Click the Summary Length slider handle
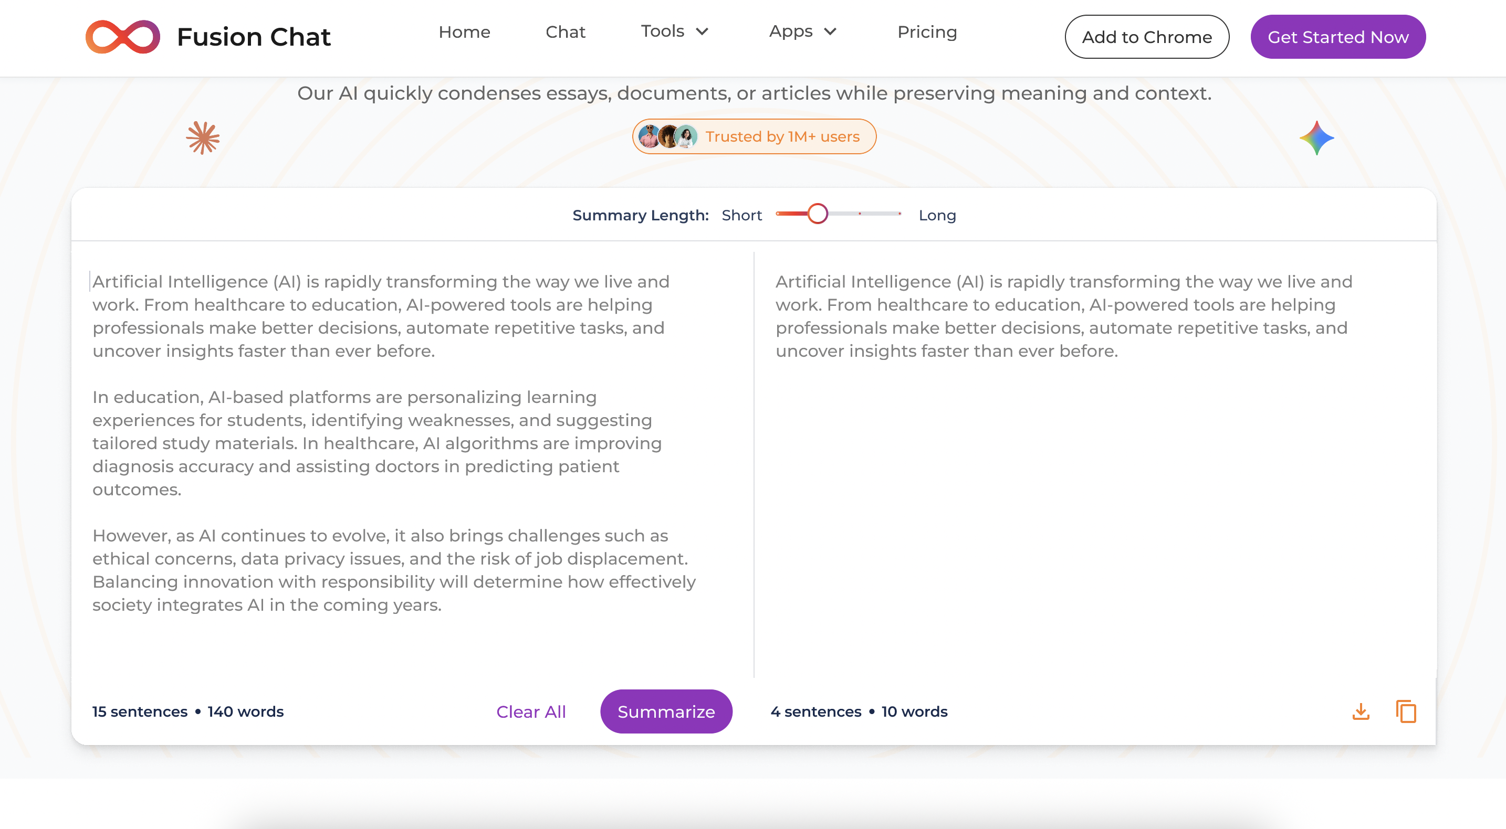This screenshot has height=829, width=1506. click(x=817, y=214)
